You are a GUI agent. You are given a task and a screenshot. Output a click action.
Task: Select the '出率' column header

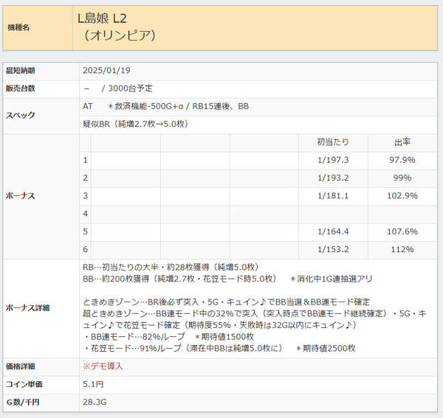click(x=402, y=142)
